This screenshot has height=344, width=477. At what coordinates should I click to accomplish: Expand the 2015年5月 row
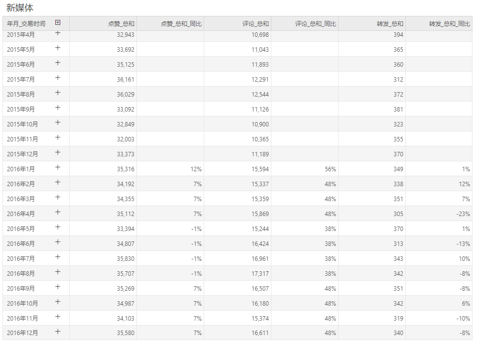pos(57,48)
